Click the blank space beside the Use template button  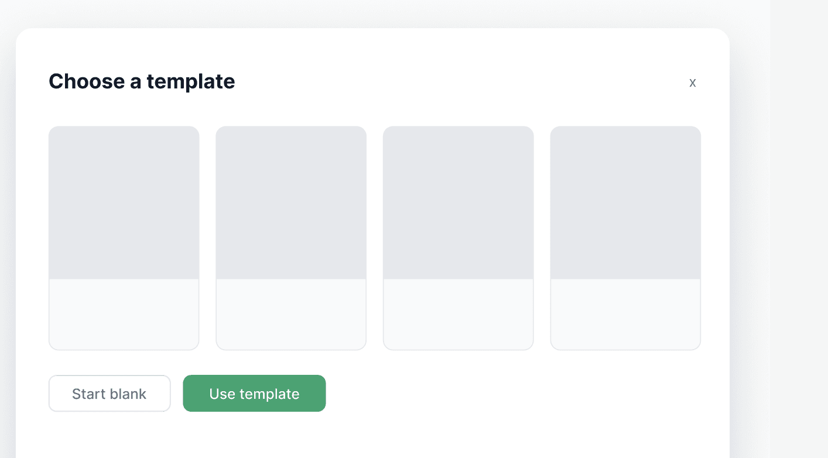pos(515,394)
